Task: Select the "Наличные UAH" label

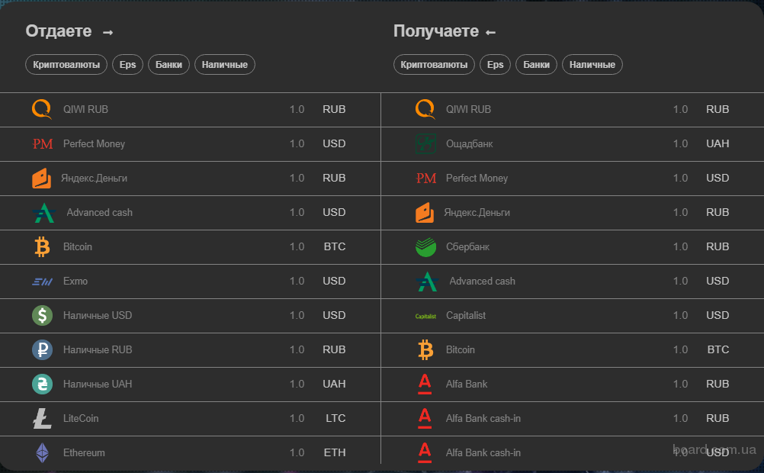Action: coord(98,385)
